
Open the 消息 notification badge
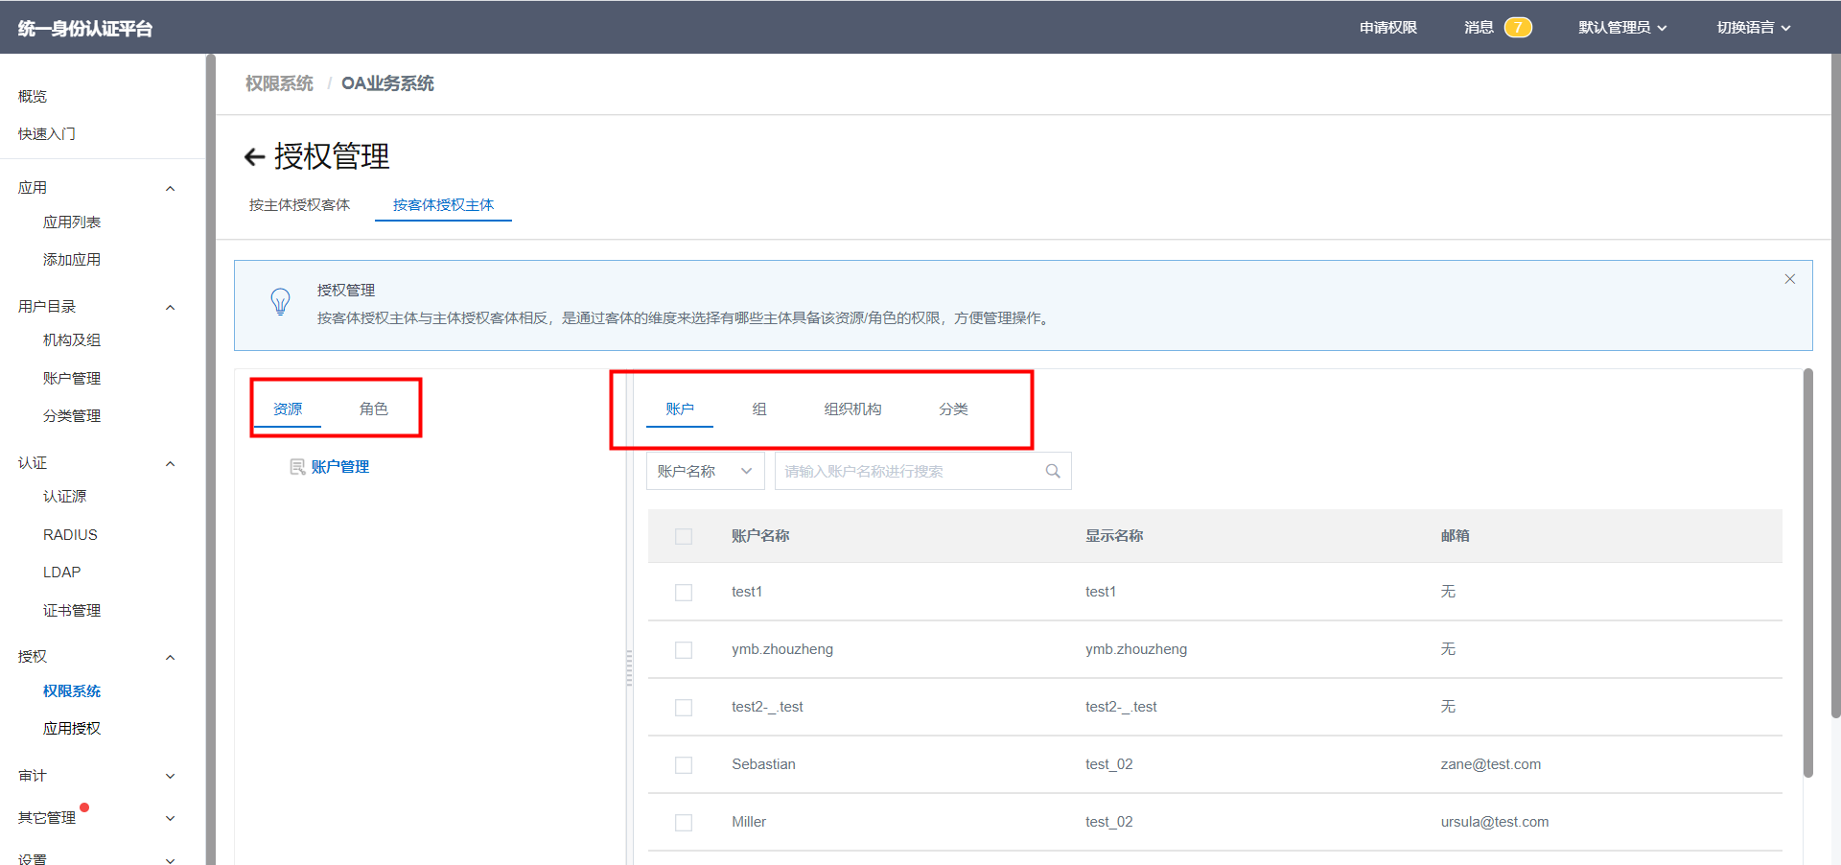tap(1517, 27)
